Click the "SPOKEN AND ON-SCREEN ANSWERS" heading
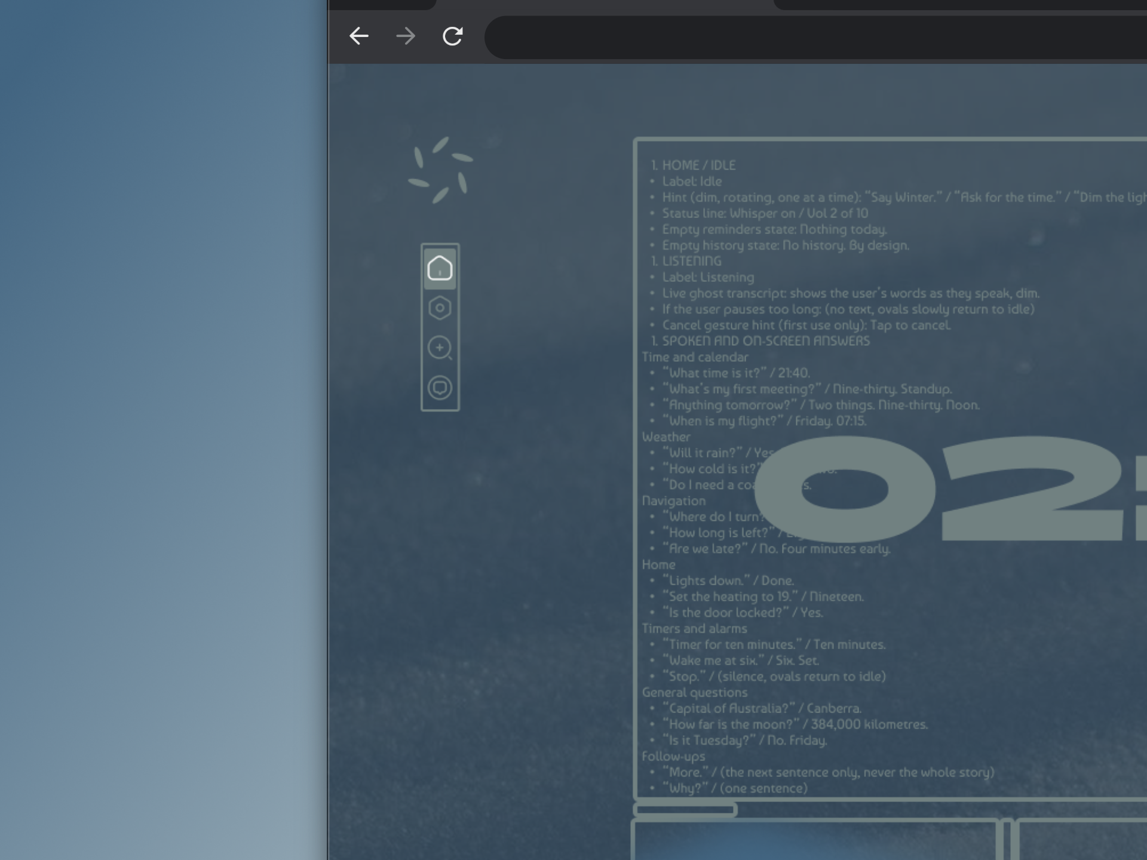The height and width of the screenshot is (860, 1147). point(760,341)
